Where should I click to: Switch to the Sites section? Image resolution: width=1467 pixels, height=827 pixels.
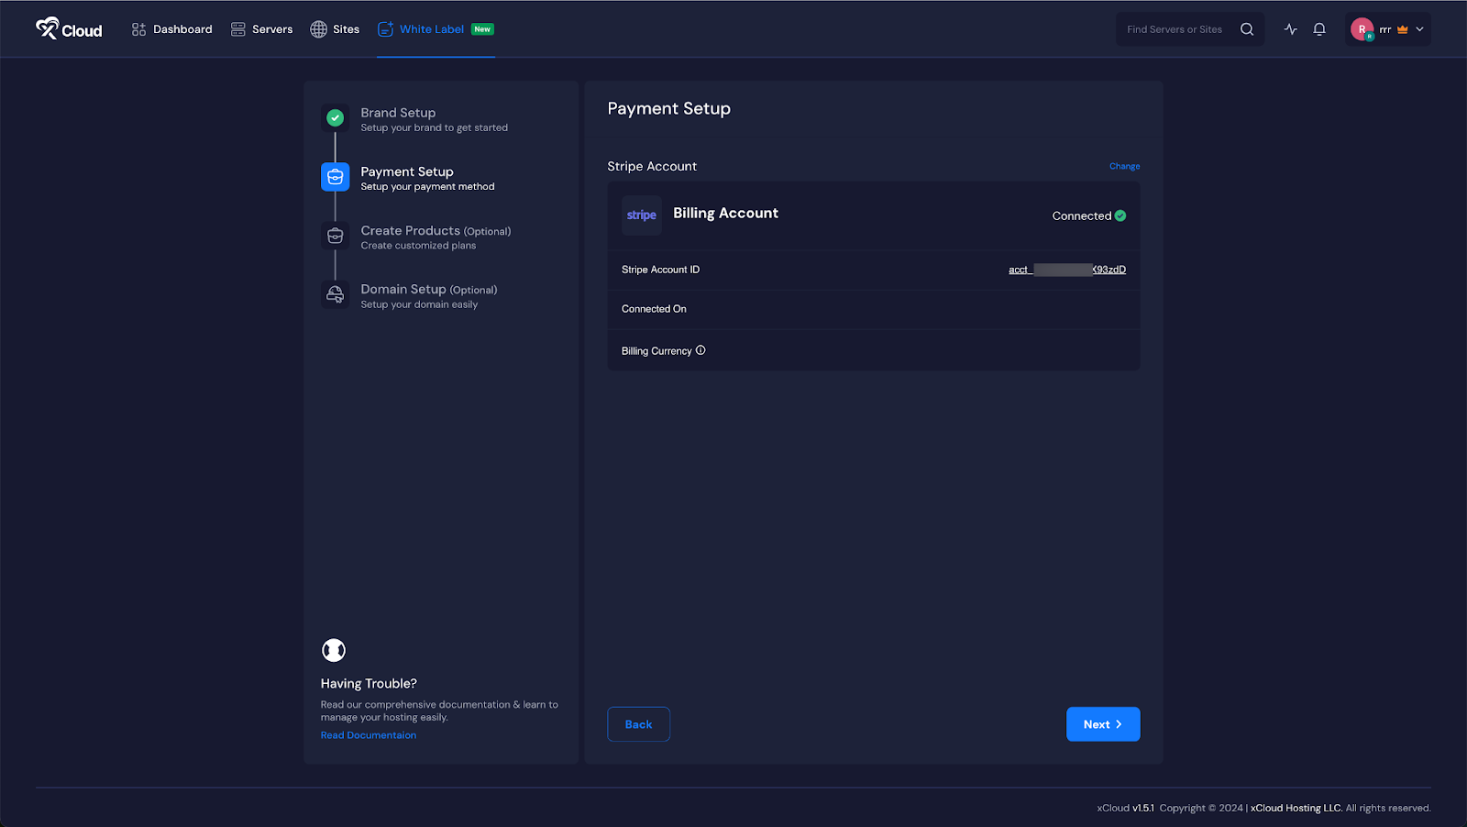[335, 28]
